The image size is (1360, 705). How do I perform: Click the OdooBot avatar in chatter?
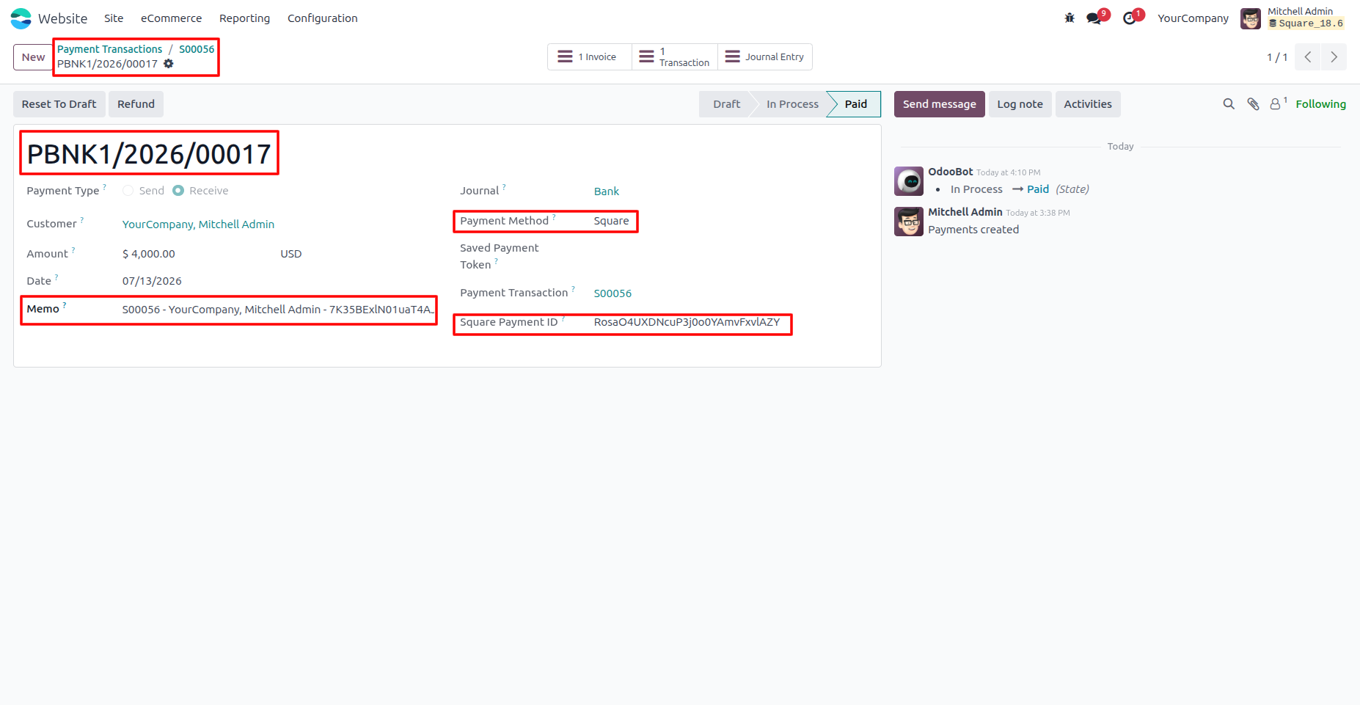click(x=909, y=181)
